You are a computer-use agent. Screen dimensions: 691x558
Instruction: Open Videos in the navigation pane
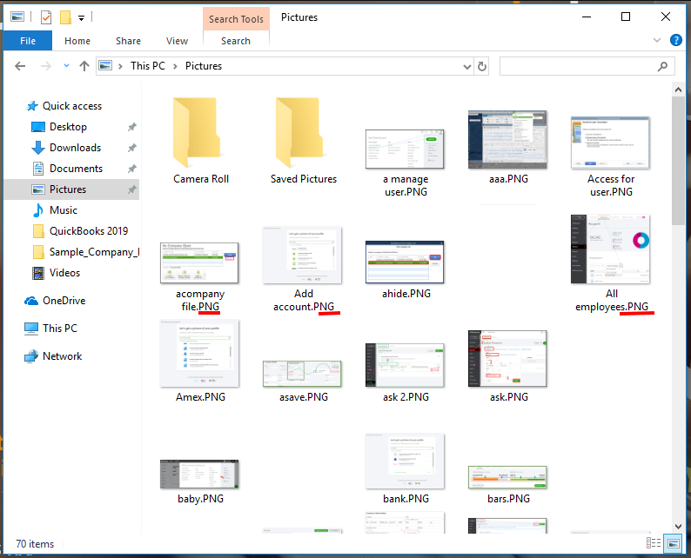pyautogui.click(x=64, y=273)
